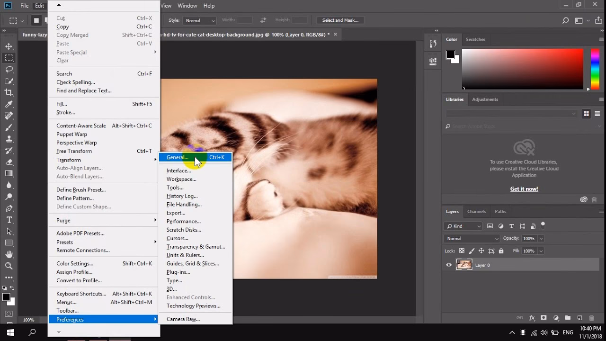Screen dimensions: 606x341
Task: Switch to the Channels tab
Action: point(476,211)
